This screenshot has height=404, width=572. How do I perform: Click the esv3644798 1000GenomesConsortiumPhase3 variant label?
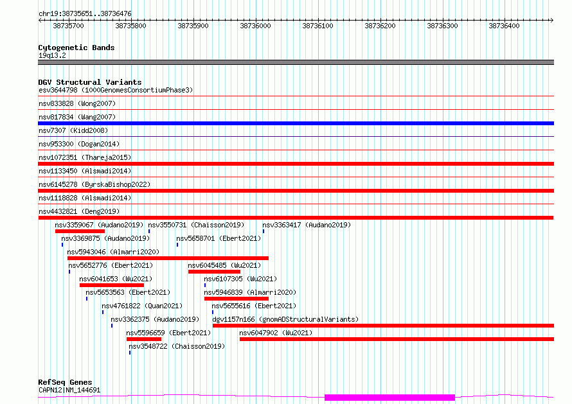pyautogui.click(x=116, y=90)
